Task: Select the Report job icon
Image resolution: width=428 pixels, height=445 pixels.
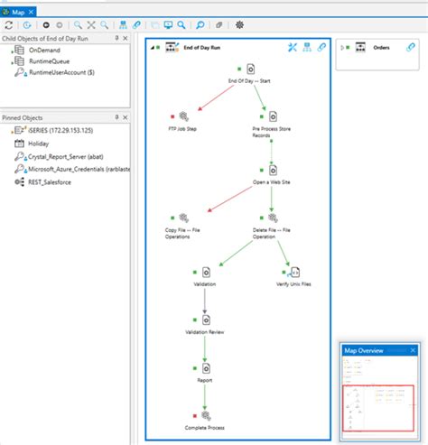Action: (x=206, y=368)
